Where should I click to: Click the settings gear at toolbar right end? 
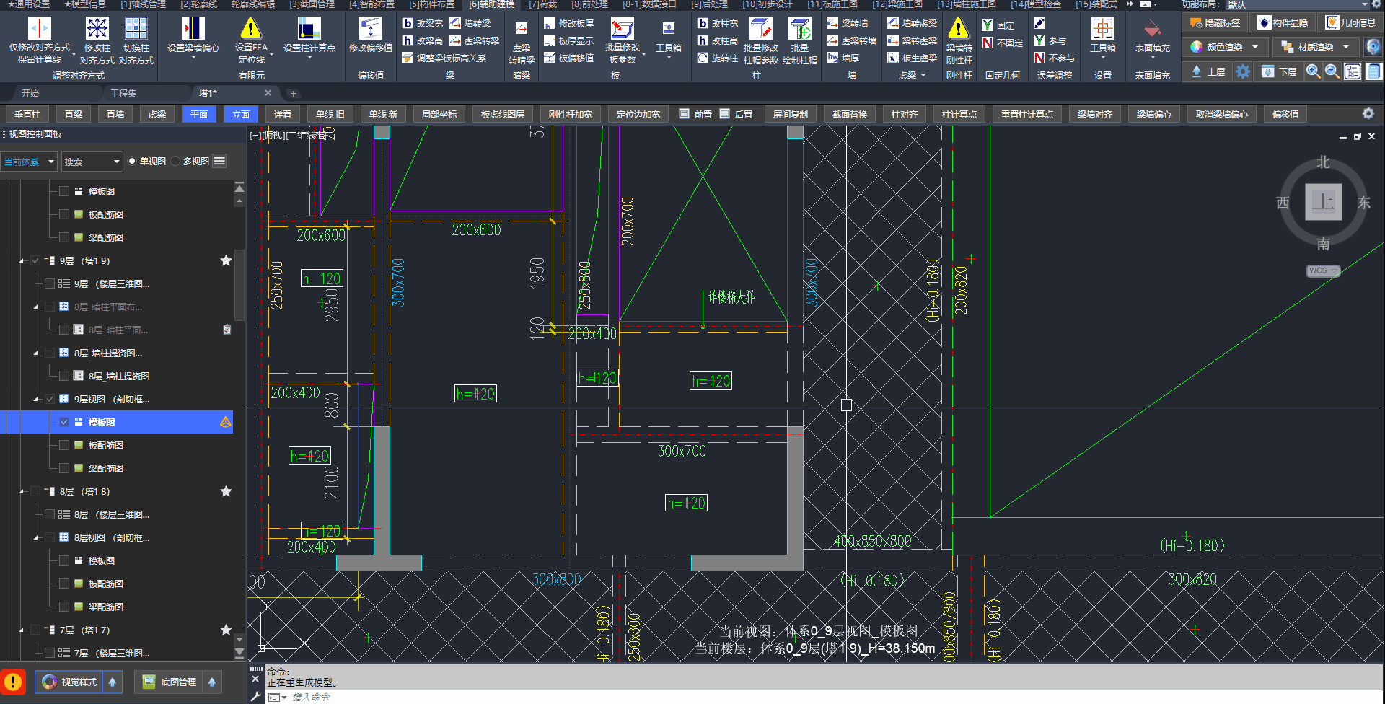coord(1368,114)
